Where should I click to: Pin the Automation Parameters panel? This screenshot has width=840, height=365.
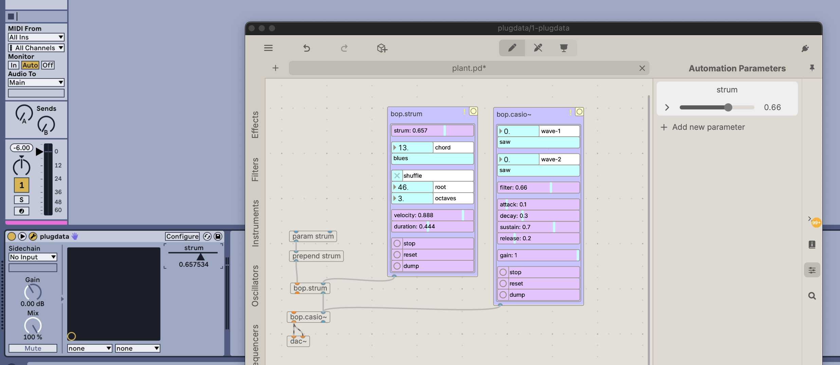pyautogui.click(x=812, y=68)
